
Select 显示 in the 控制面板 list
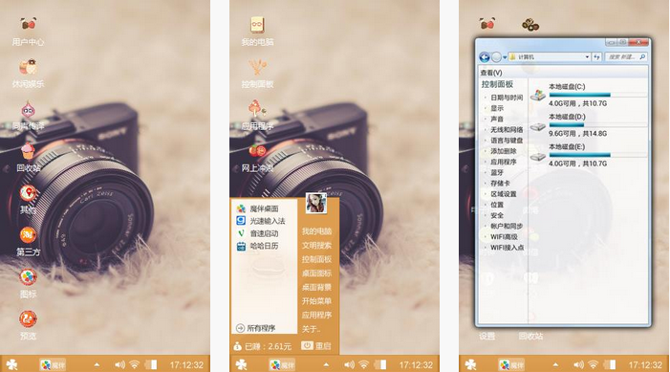coord(497,108)
